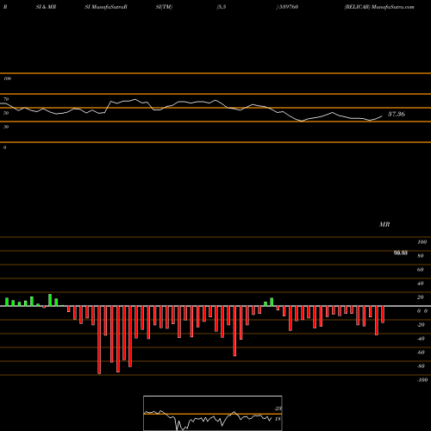Click the RSI 70 level label
The height and width of the screenshot is (431, 431).
pyautogui.click(x=6, y=99)
